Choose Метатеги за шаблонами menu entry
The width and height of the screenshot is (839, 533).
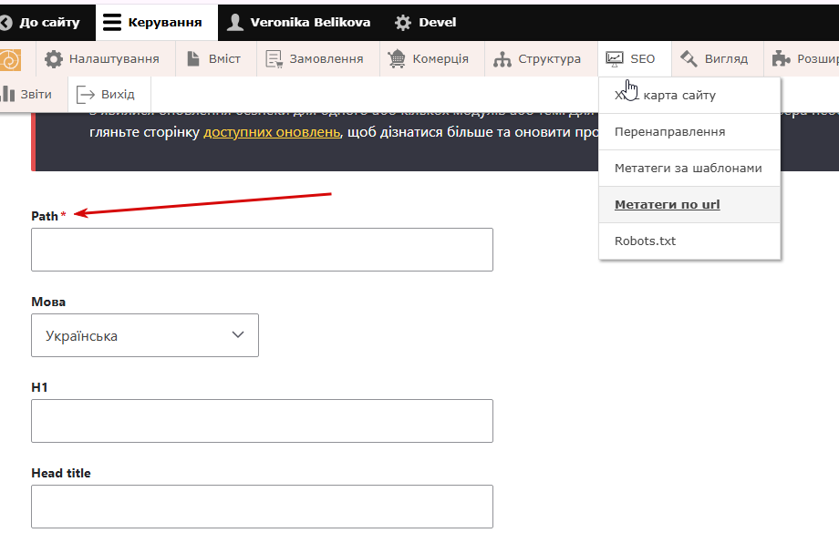click(688, 168)
